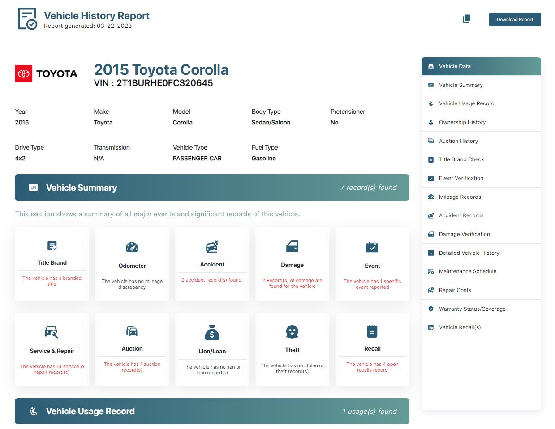Screen dimensions: 555x429
Task: Click the Event Verification calendar icon
Action: coord(431,178)
